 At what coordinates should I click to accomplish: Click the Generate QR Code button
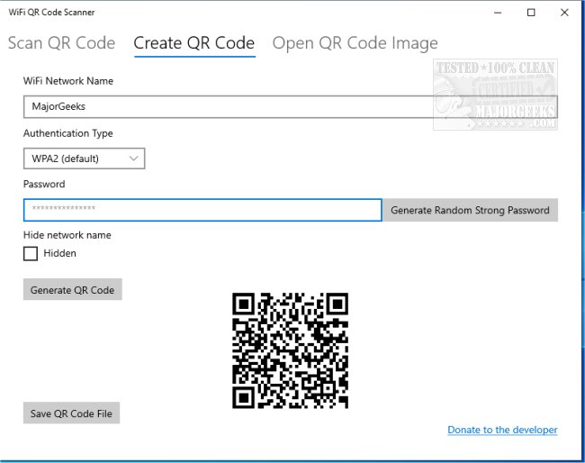[72, 290]
